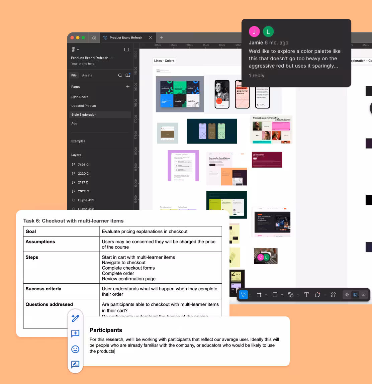Toggle Dev Mode code icon
This screenshot has height=384, width=372.
[x=364, y=295]
